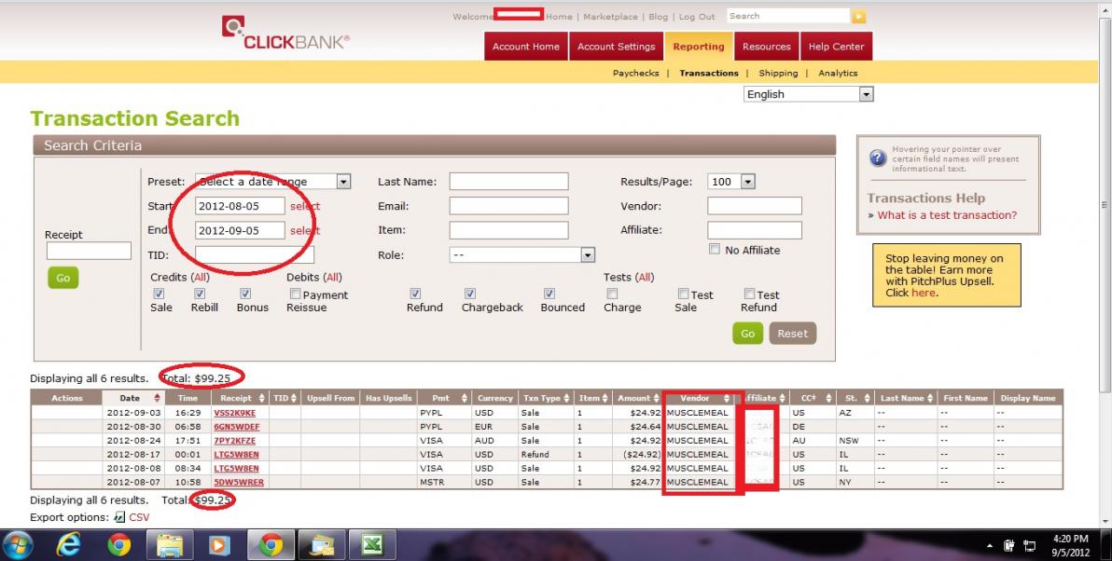1112x561 pixels.
Task: Click the Email input field
Action: click(508, 206)
